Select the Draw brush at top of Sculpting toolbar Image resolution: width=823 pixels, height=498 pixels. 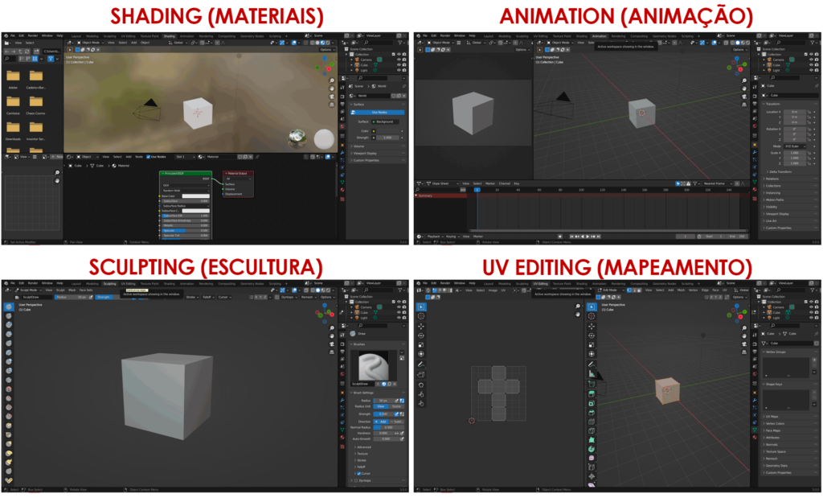coord(8,307)
